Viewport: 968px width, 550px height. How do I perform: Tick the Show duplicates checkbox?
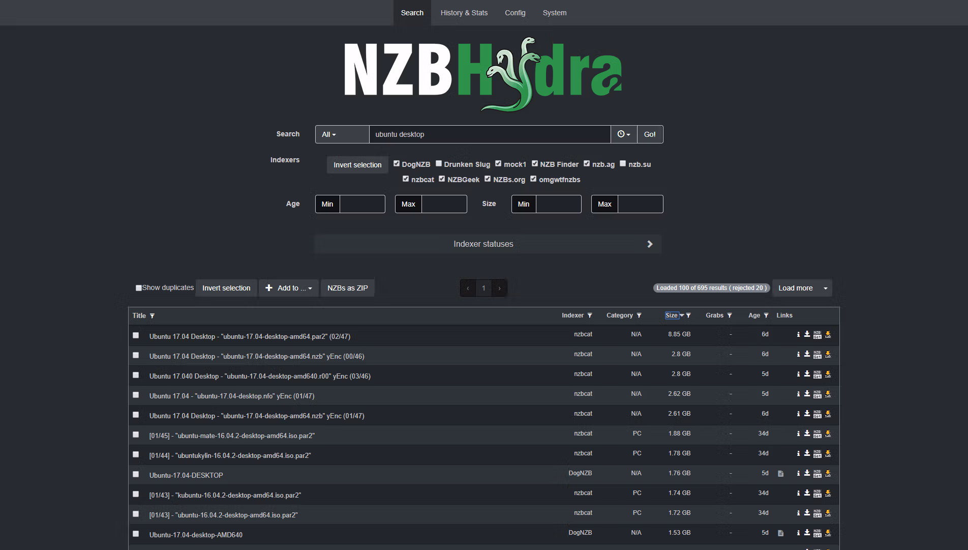point(138,288)
